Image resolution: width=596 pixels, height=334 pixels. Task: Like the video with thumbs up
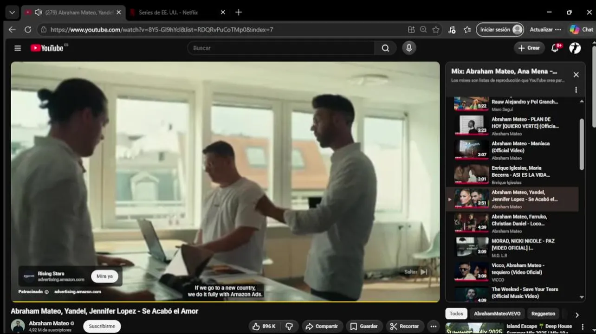264,326
